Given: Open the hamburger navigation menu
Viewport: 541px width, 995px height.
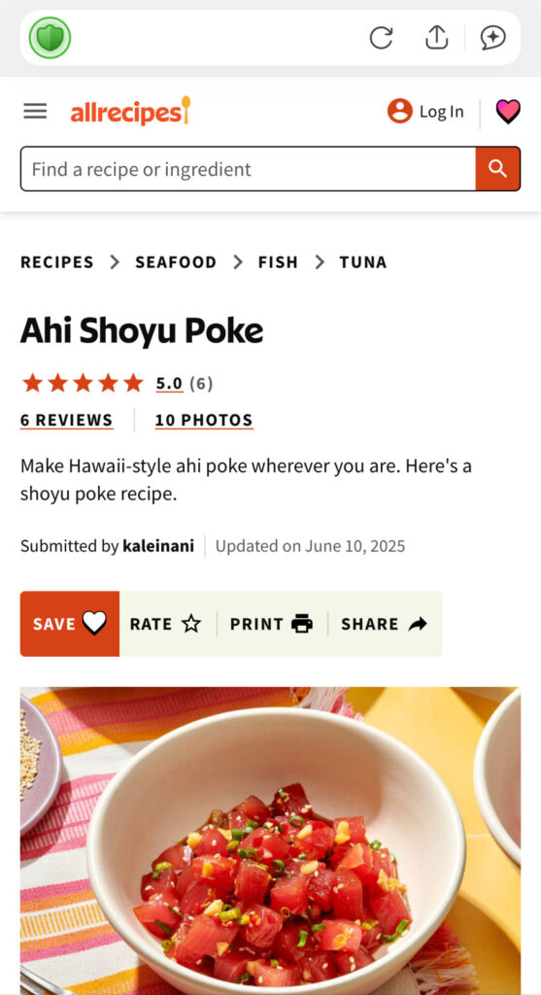Looking at the screenshot, I should pyautogui.click(x=36, y=111).
